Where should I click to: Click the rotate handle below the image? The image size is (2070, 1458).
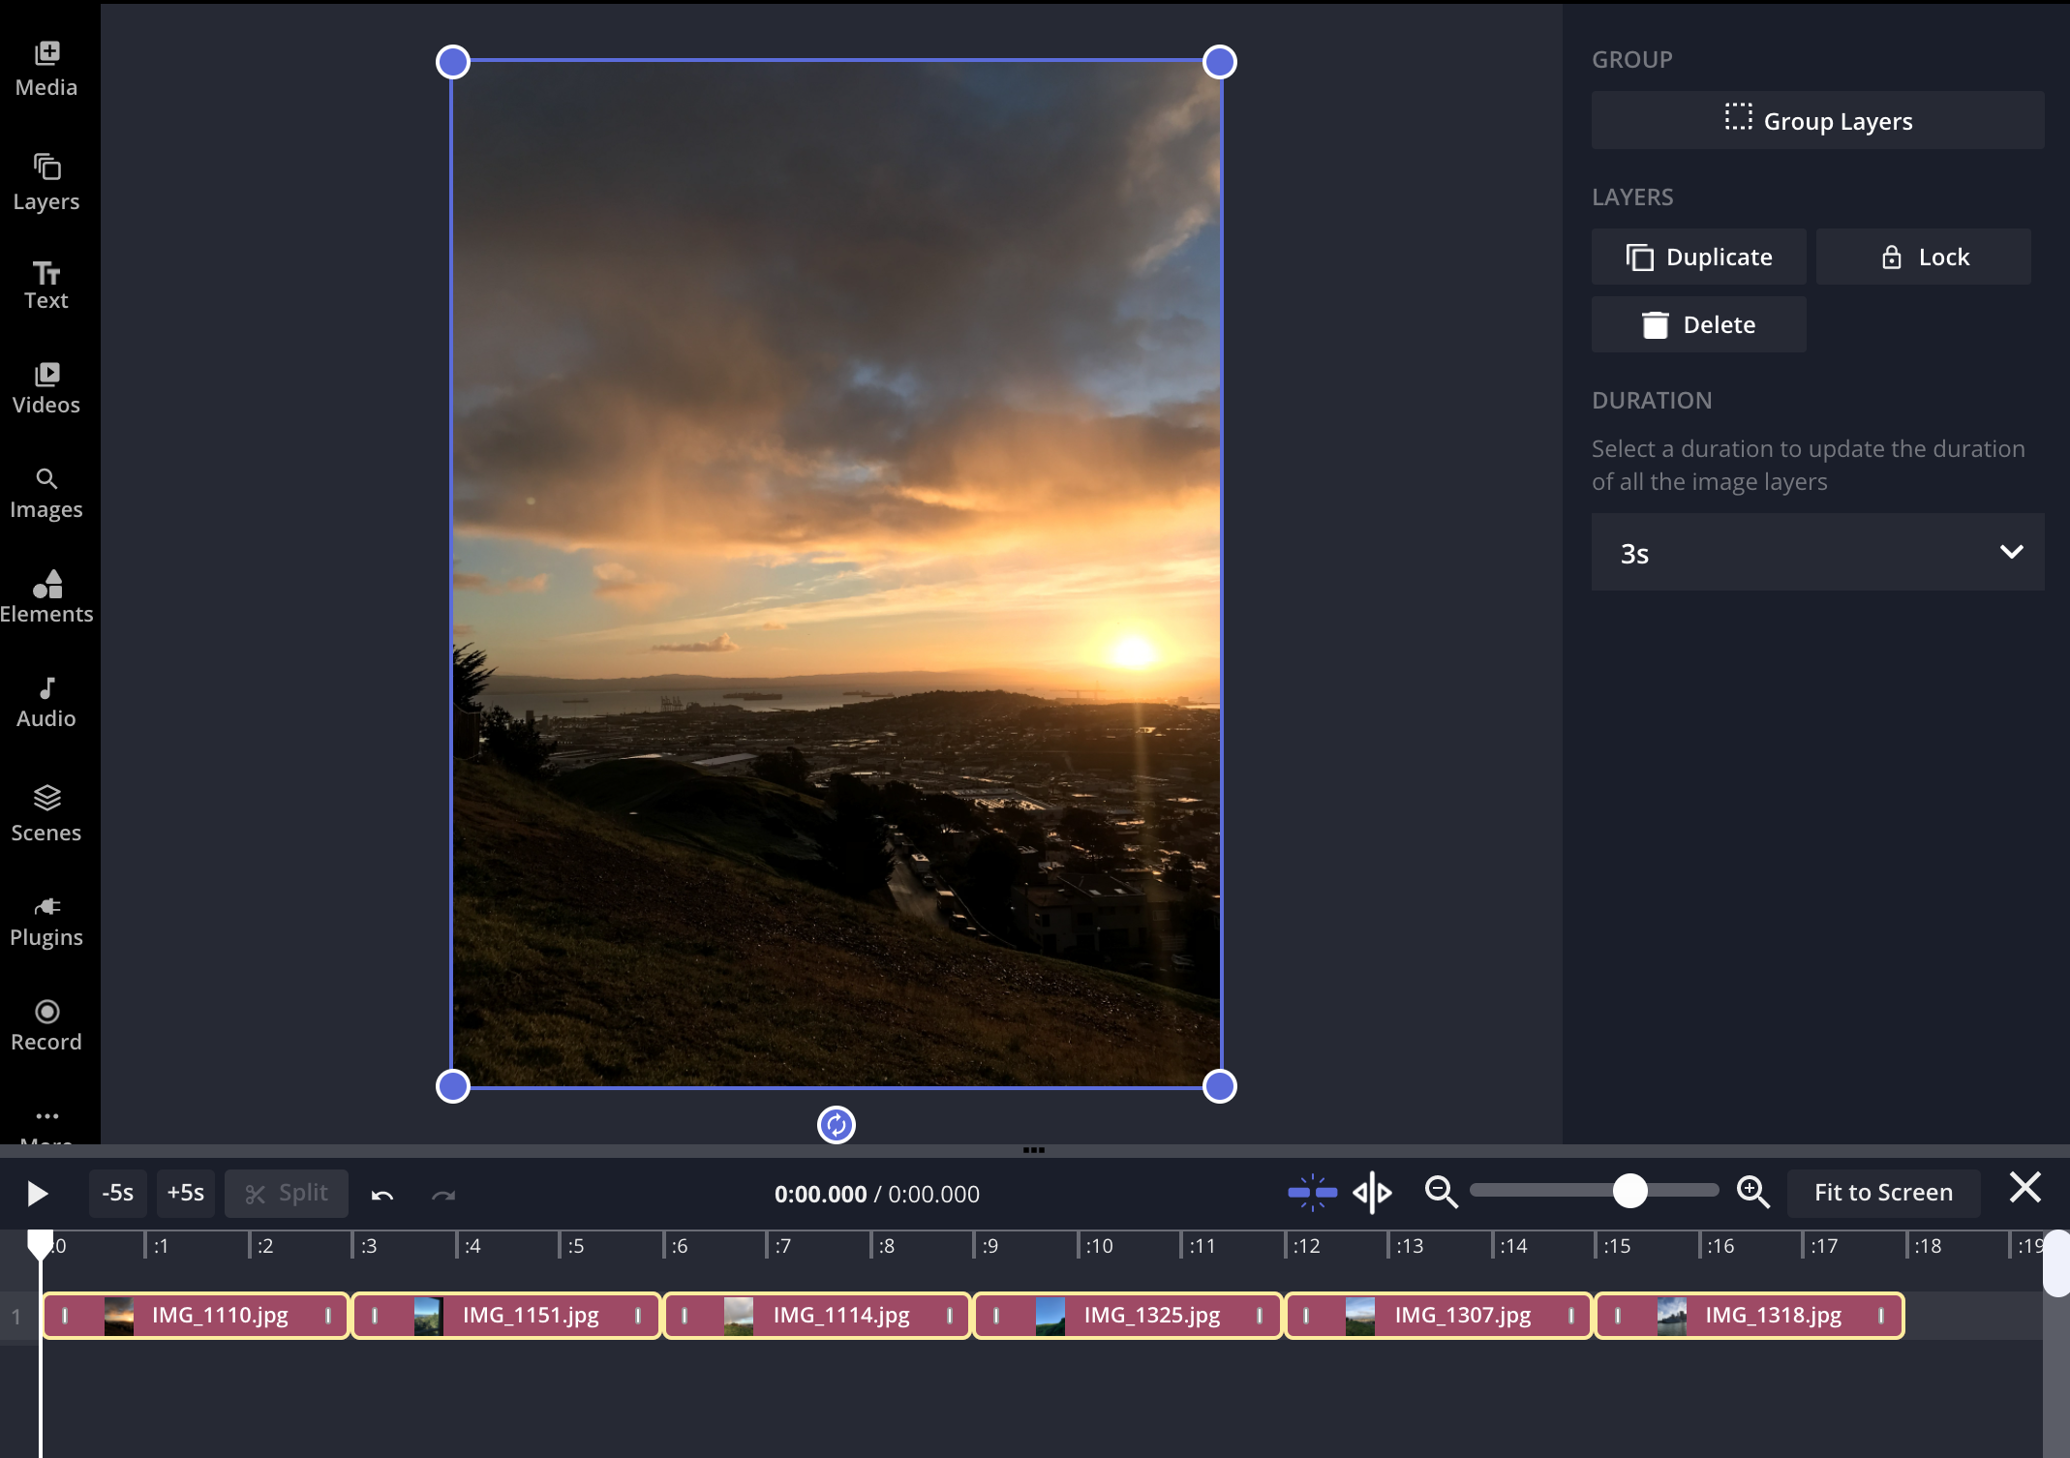tap(836, 1124)
